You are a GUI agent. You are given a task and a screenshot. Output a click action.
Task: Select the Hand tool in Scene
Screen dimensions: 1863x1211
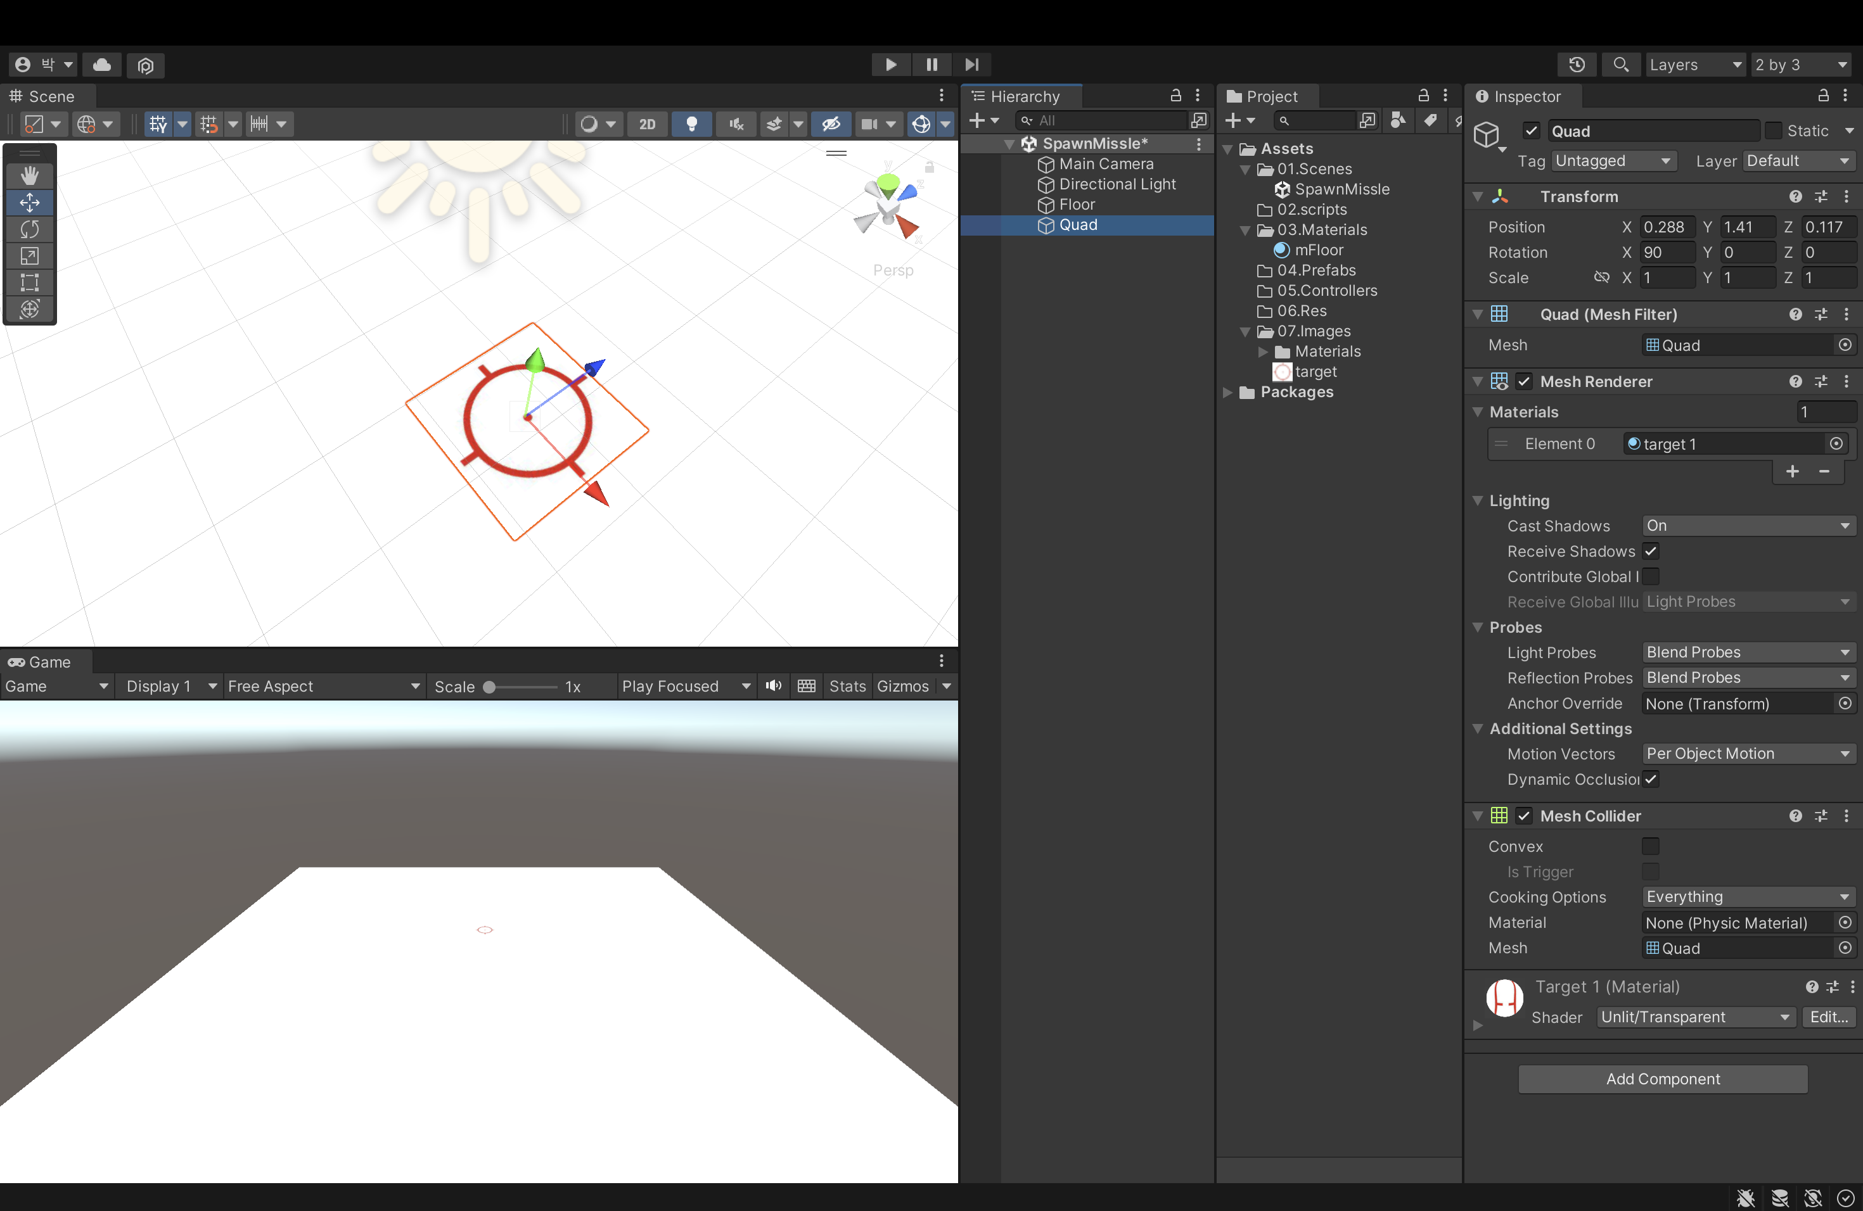point(30,175)
